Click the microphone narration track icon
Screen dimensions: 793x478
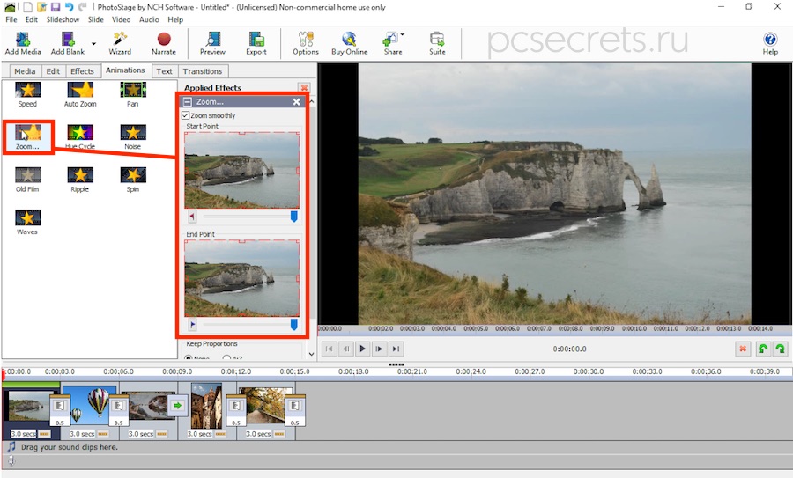pos(11,460)
